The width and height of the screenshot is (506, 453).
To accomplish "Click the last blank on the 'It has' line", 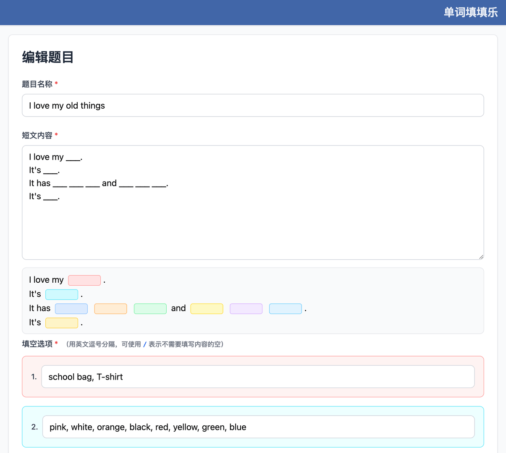I will [286, 309].
